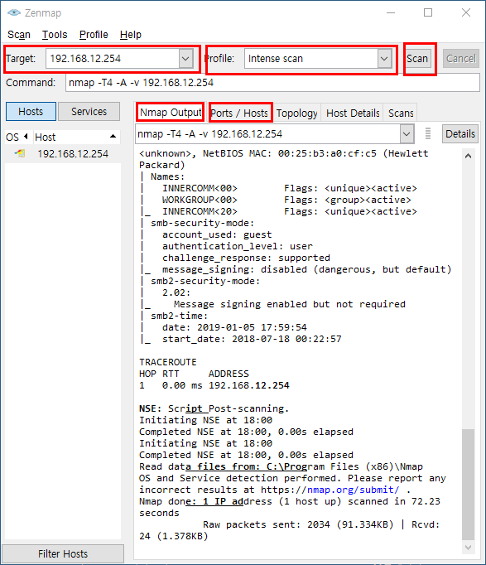Screen dimensions: 486x565
Task: Open the Help menu
Action: pos(130,35)
